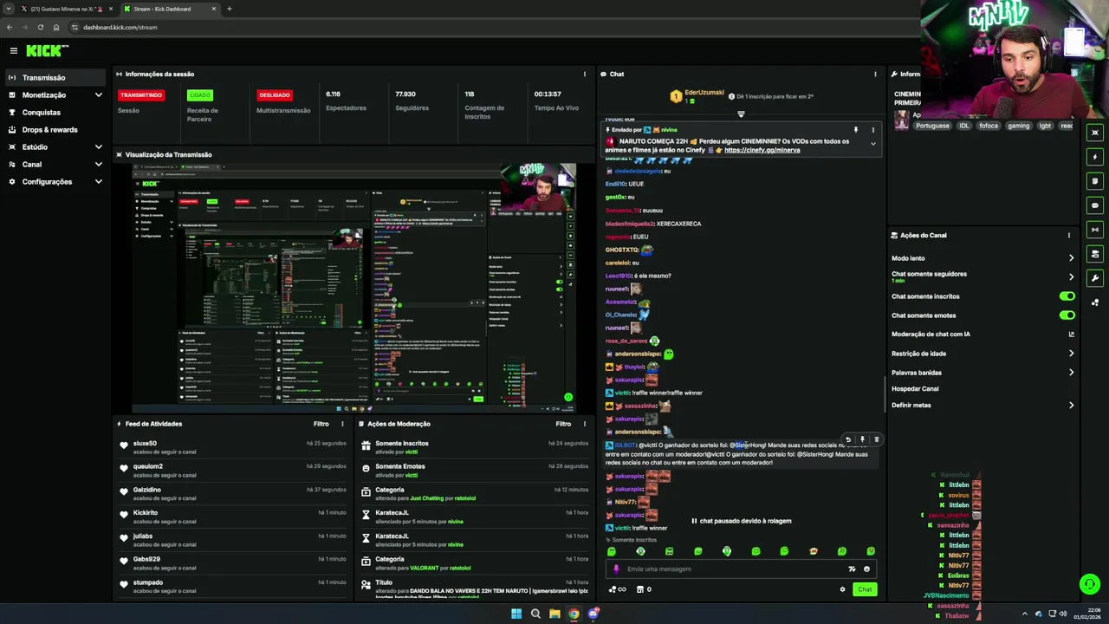The image size is (1109, 624).
Task: Open the Filtro of Feed de Atividades
Action: [x=321, y=424]
